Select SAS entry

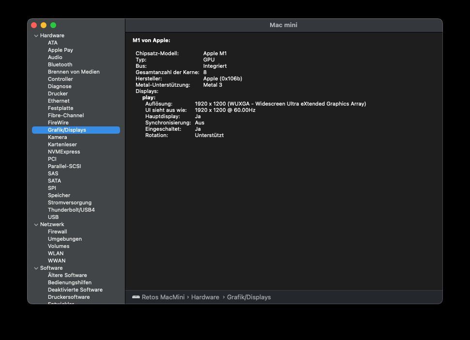(x=53, y=173)
